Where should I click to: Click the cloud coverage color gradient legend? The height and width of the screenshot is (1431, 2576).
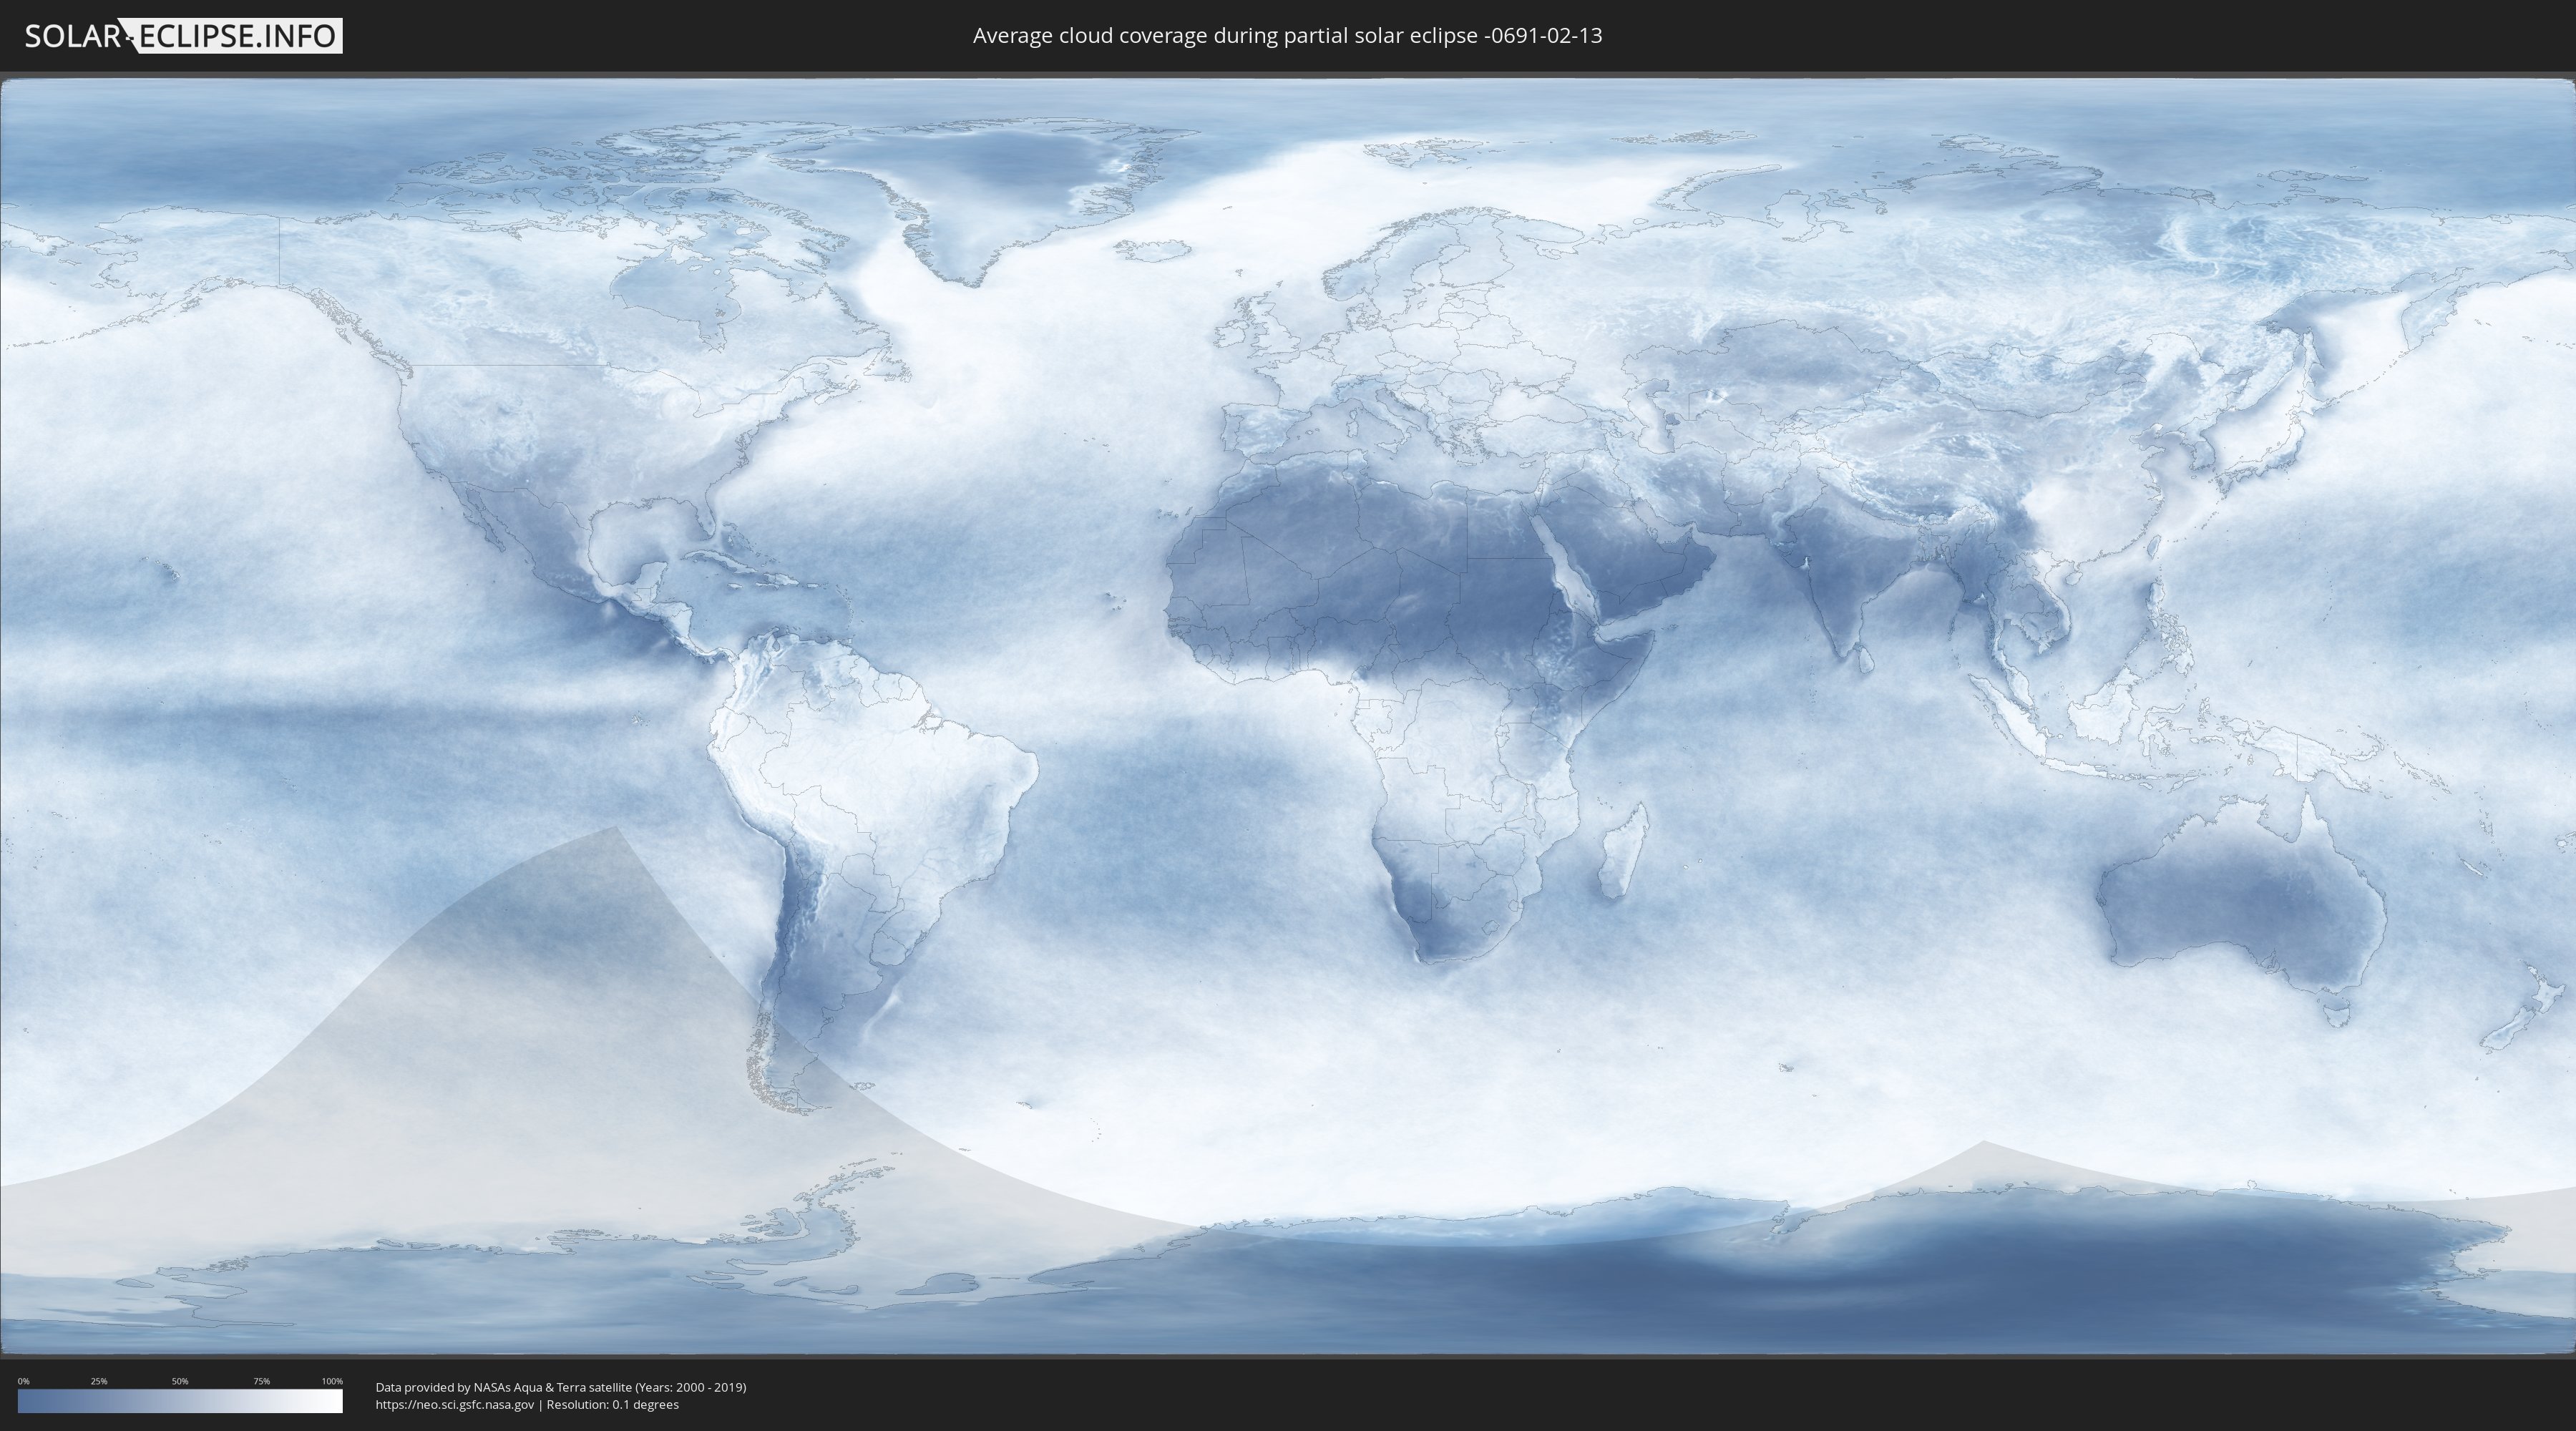[180, 1401]
